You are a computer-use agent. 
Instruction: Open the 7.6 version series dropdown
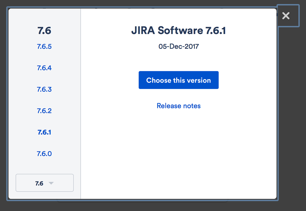coord(45,183)
